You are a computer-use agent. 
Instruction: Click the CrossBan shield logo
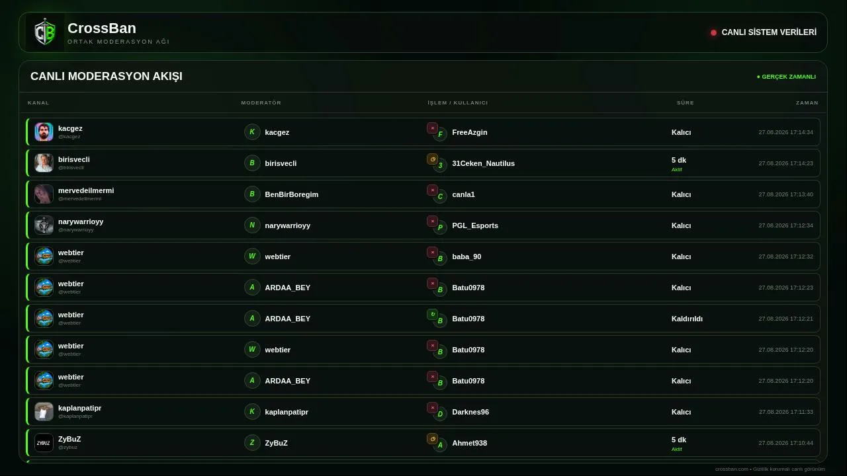[x=45, y=32]
